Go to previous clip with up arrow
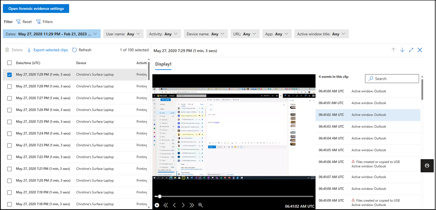The image size is (436, 210). point(393,50)
